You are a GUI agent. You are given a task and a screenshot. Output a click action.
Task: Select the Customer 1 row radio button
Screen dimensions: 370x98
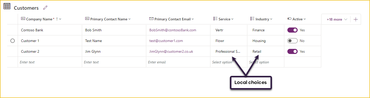(13, 41)
